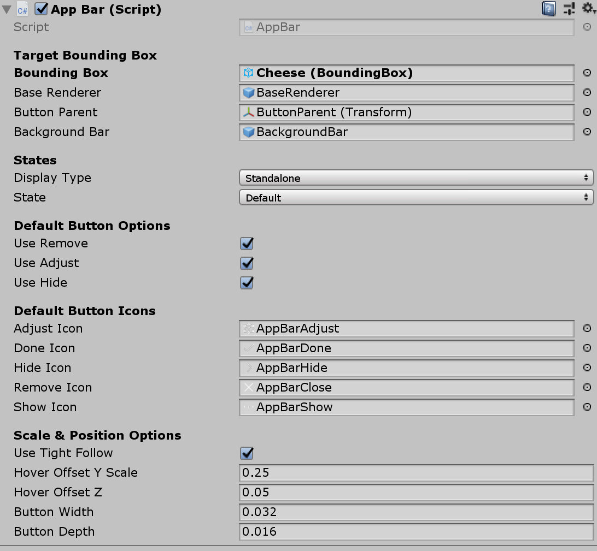Open object picker for Remove Icon
The width and height of the screenshot is (597, 551).
pyautogui.click(x=587, y=388)
